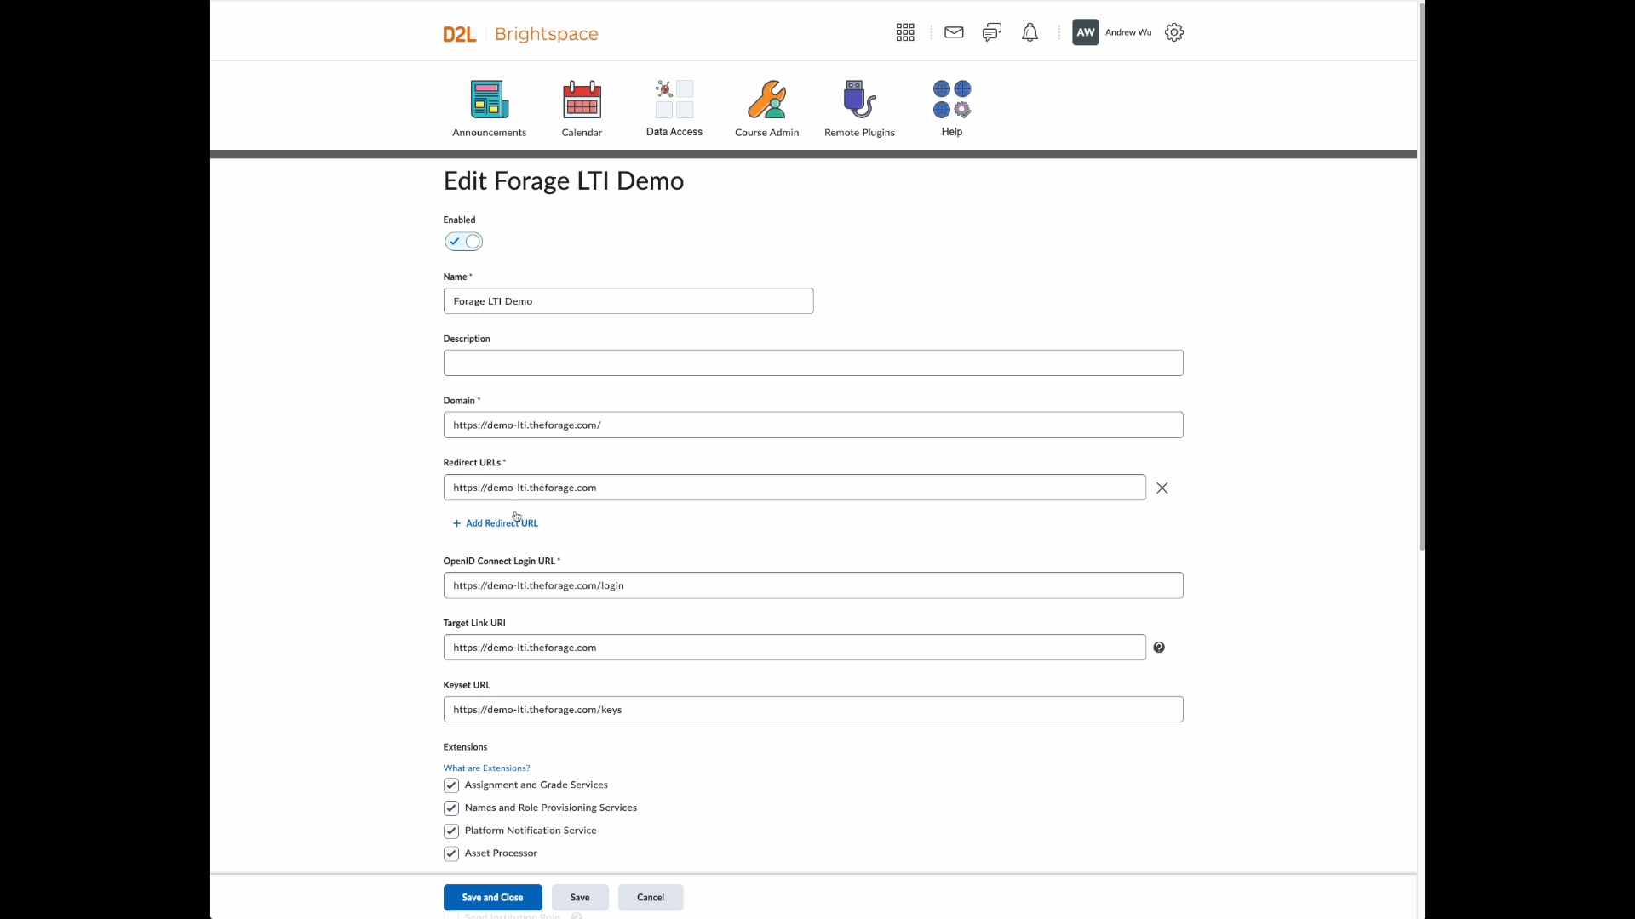
Task: Click Andrew Wu user name
Action: (x=1128, y=32)
